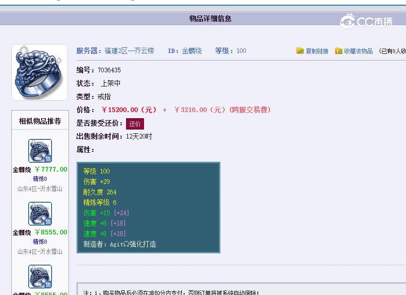This screenshot has height=295, width=406.
Task: Click the price ￥15200.00 (元)
Action: [x=129, y=110]
